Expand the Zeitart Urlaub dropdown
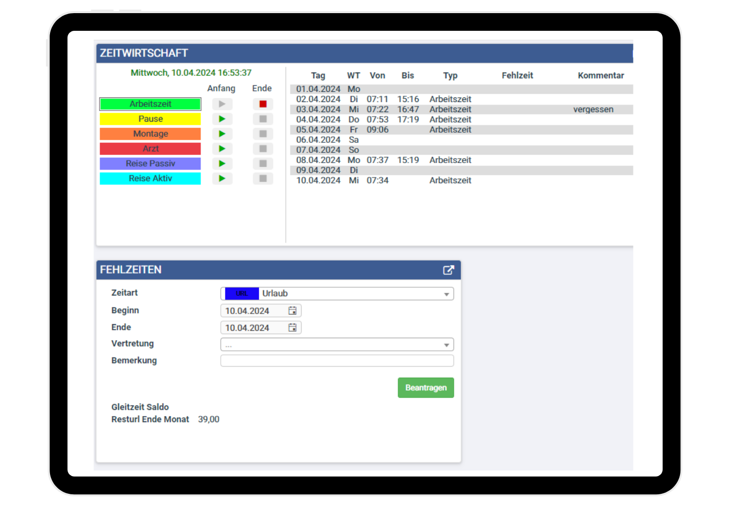This screenshot has width=733, height=515. 446,294
